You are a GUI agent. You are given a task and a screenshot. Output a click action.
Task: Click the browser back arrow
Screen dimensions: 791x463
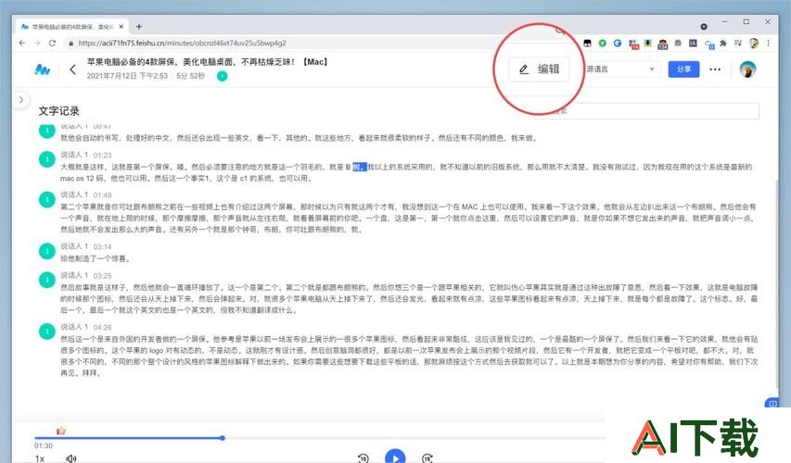point(21,44)
